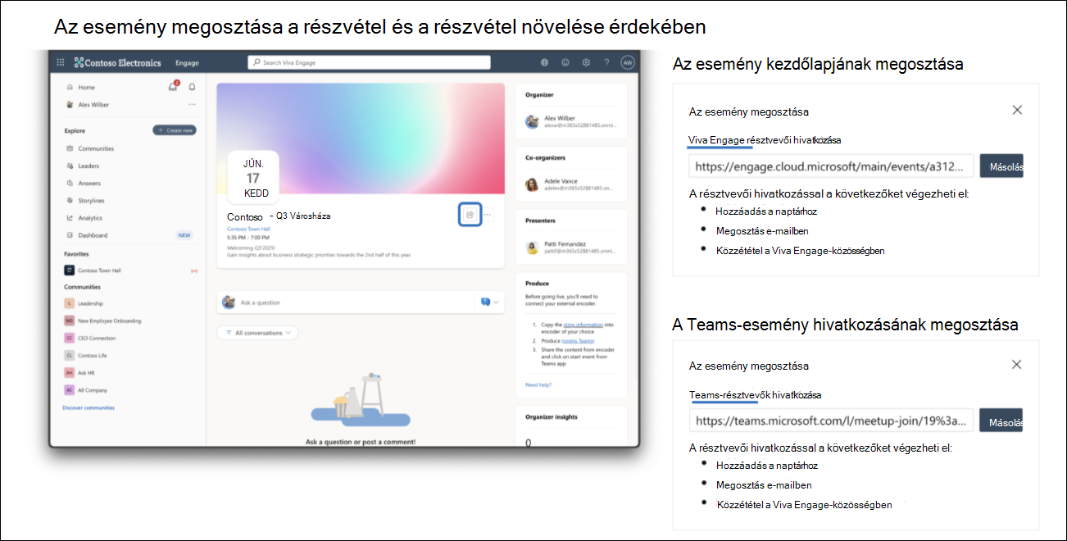
Task: Click the Contoso Electronics logo
Action: [x=117, y=62]
